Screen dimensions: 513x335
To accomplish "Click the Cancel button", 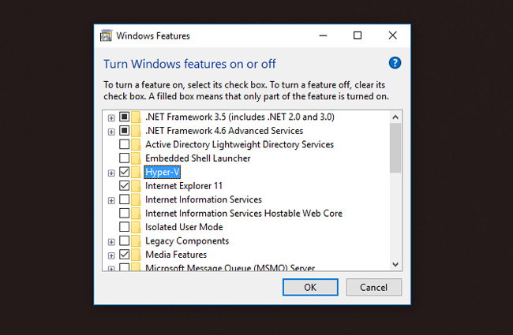I will tap(373, 288).
